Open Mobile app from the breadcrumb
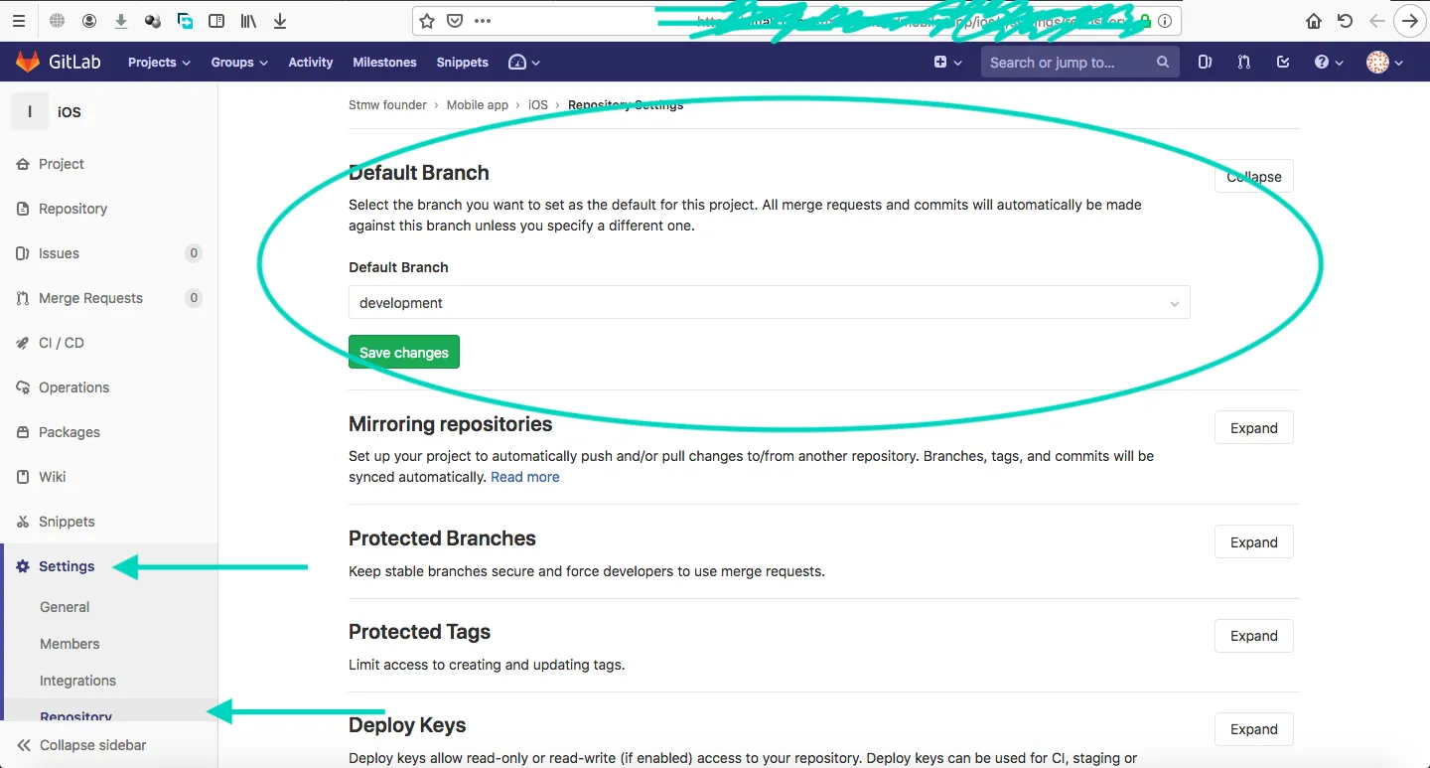Image resolution: width=1430 pixels, height=768 pixels. [x=478, y=104]
